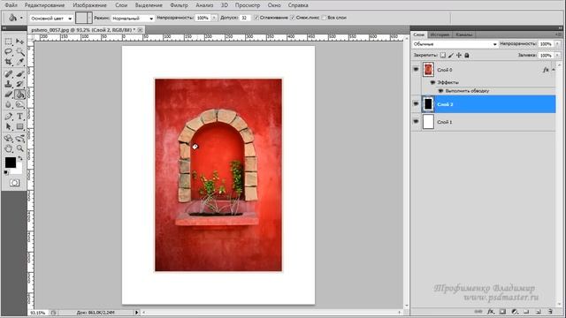Swap foreground and background colors
The height and width of the screenshot is (318, 566).
point(20,158)
